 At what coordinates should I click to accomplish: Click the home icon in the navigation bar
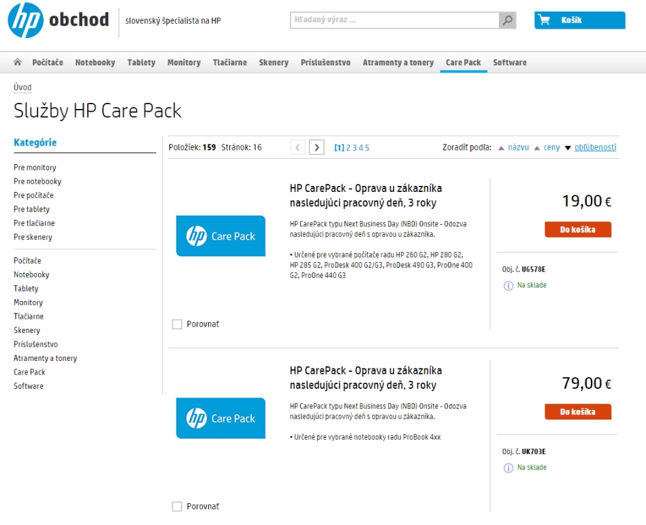pos(18,63)
